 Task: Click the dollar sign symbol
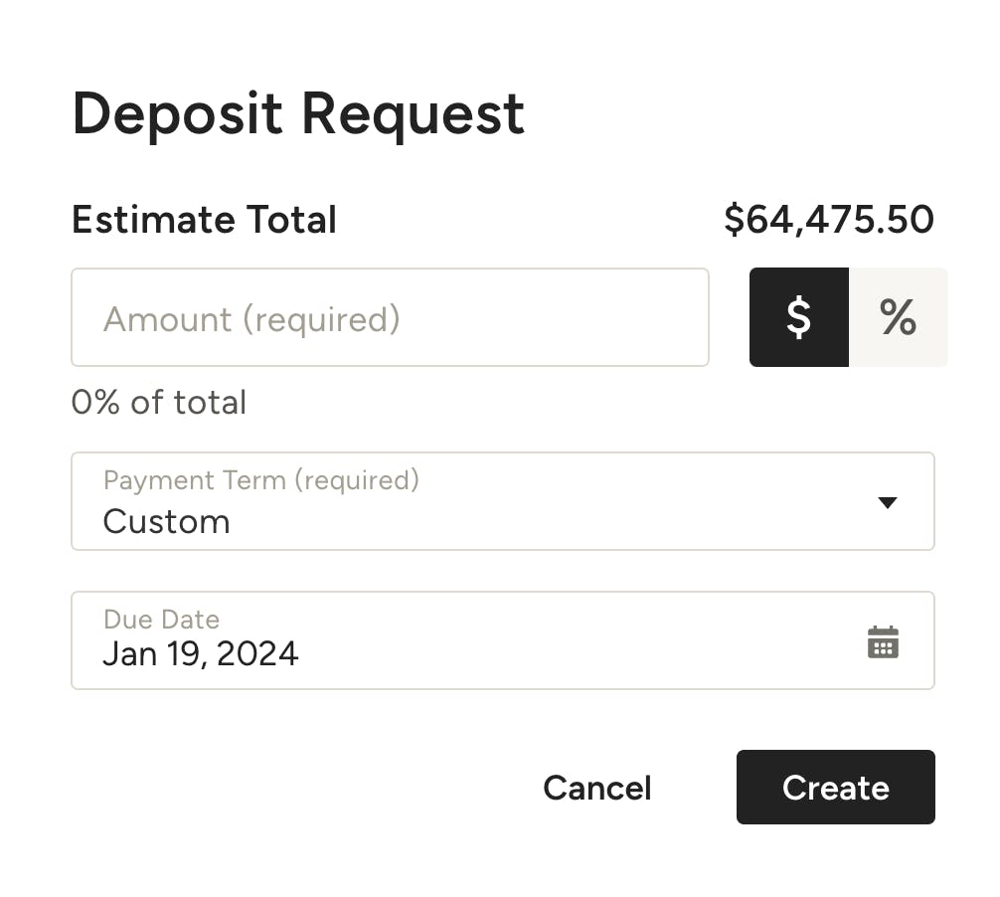(x=798, y=317)
